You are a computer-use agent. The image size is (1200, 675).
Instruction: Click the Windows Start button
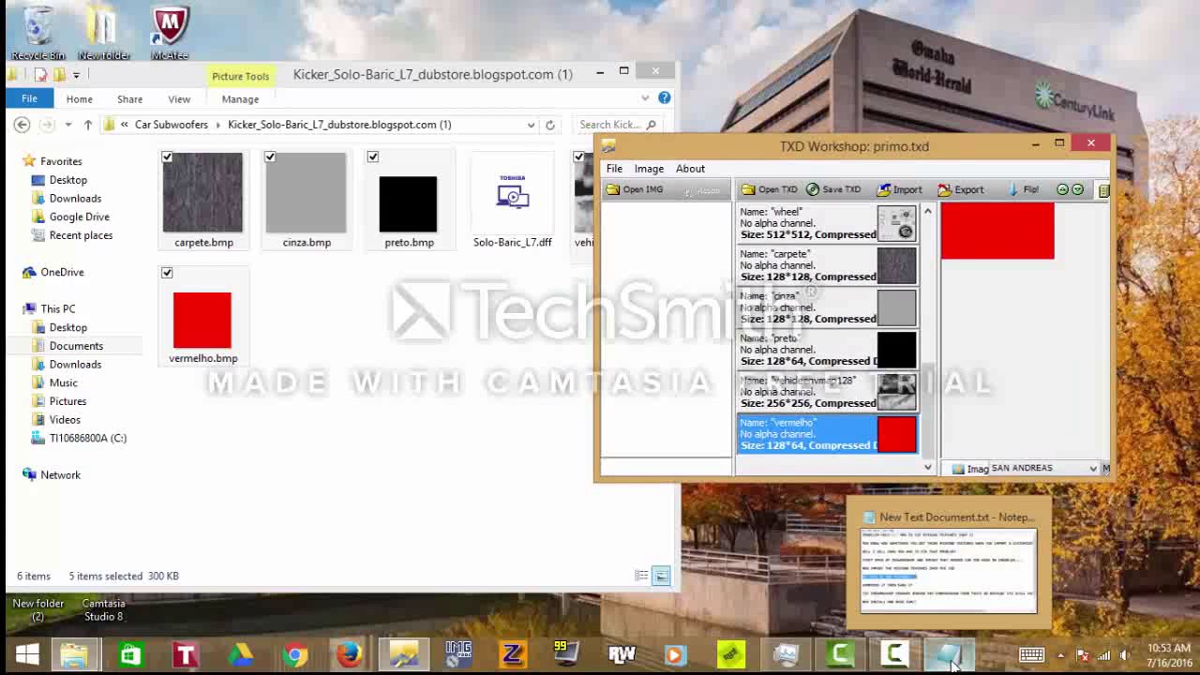27,653
